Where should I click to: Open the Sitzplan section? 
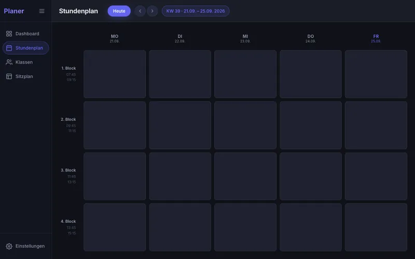click(25, 76)
